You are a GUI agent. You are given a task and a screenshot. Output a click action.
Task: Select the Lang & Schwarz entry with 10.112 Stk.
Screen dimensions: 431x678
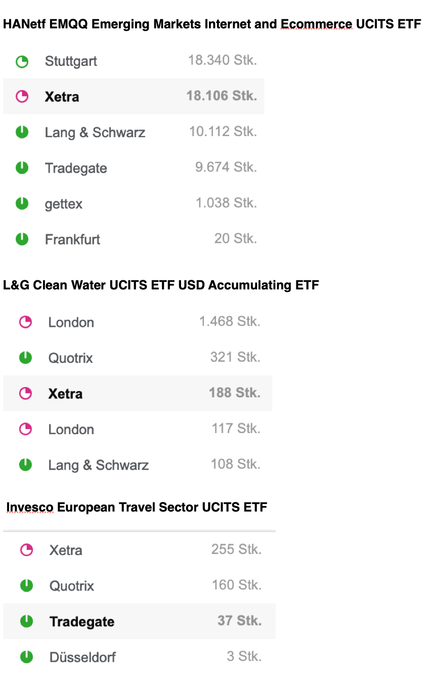(95, 133)
